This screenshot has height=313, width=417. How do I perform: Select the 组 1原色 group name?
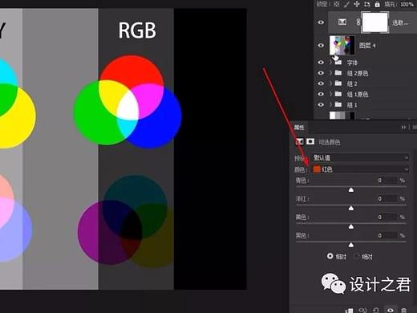358,94
